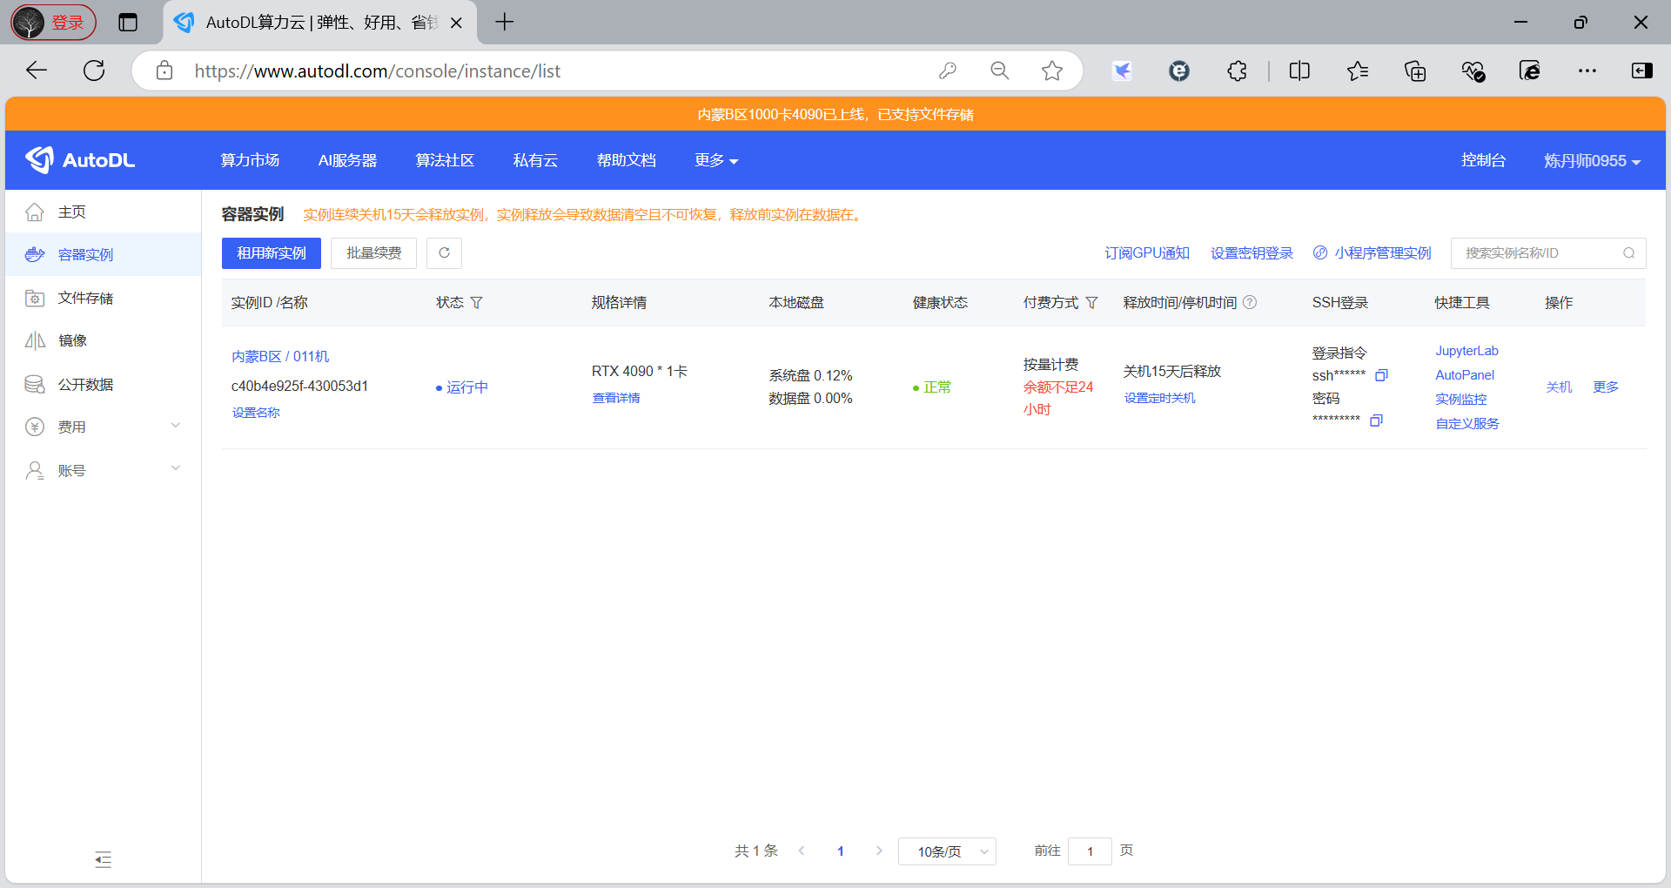Click the 前往 page number input
Screen dimensions: 1671x888
click(x=1090, y=851)
